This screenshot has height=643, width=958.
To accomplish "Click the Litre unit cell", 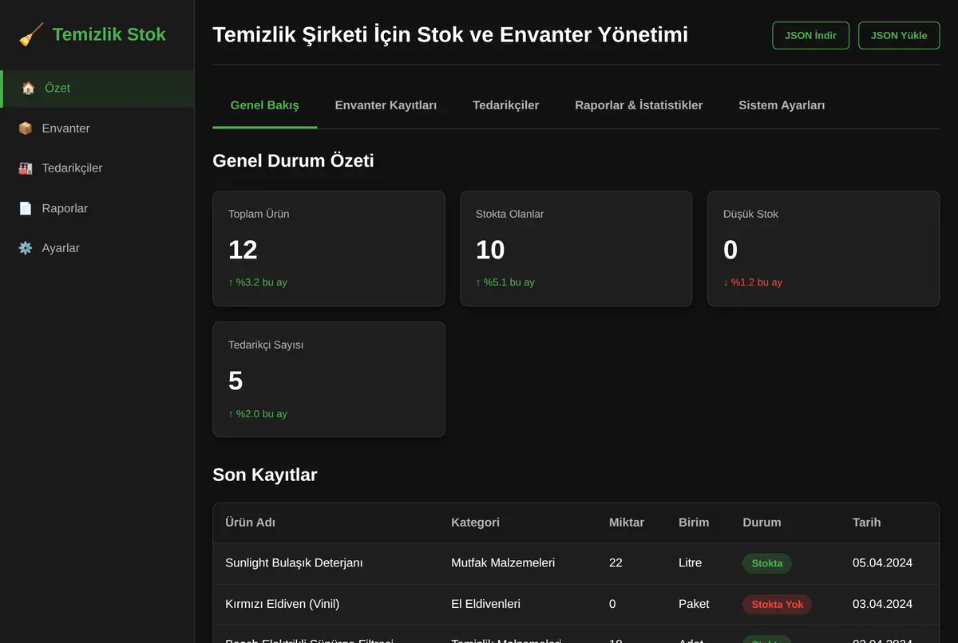I will click(690, 563).
